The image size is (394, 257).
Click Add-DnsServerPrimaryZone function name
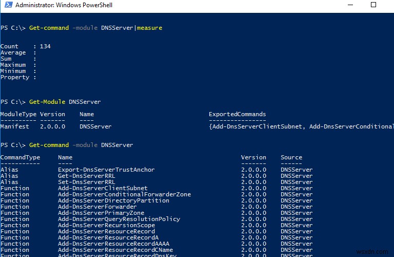(x=101, y=213)
